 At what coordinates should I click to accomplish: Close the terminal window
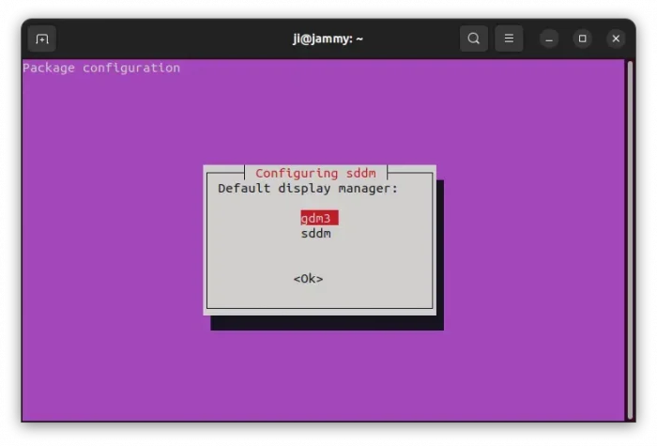[616, 38]
